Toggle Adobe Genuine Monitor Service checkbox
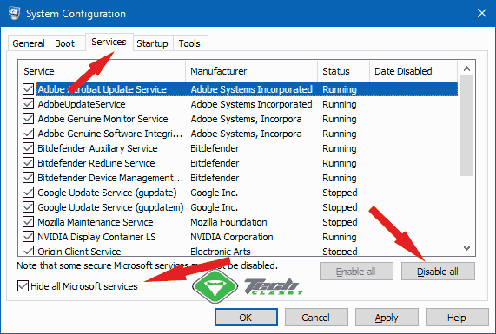This screenshot has width=496, height=334. click(28, 119)
